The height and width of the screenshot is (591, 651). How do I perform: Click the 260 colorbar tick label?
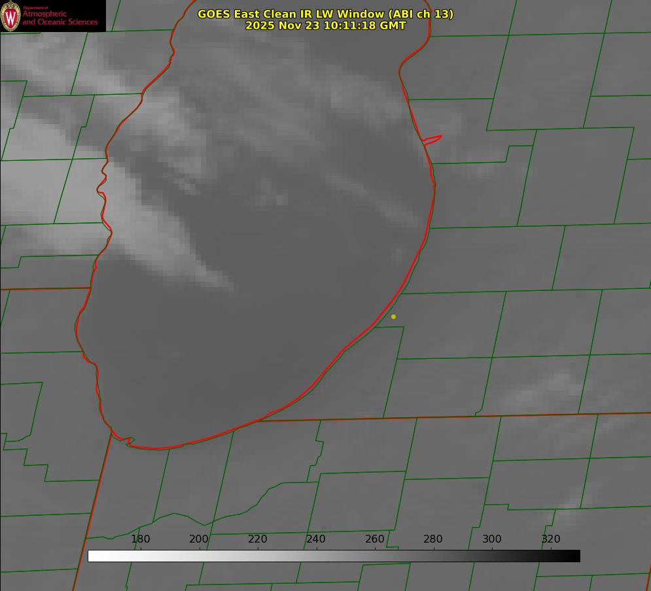click(375, 539)
